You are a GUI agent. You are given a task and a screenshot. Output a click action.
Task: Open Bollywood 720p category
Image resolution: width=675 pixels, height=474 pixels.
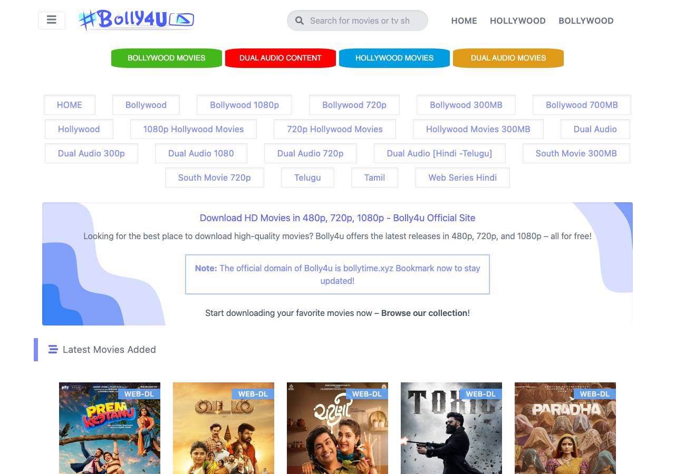pos(354,105)
